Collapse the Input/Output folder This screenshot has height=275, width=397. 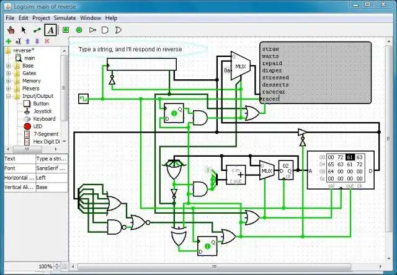click(8, 96)
